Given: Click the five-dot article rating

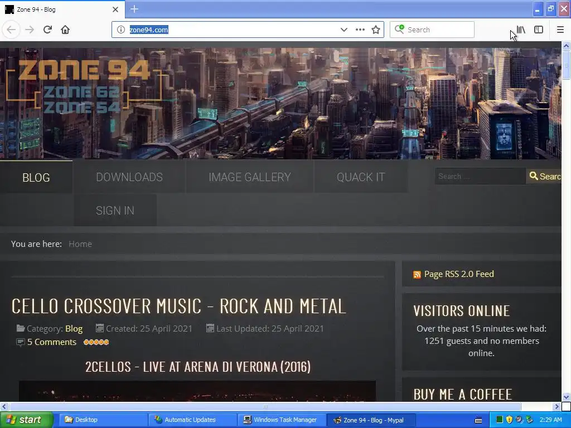Looking at the screenshot, I should pyautogui.click(x=96, y=342).
